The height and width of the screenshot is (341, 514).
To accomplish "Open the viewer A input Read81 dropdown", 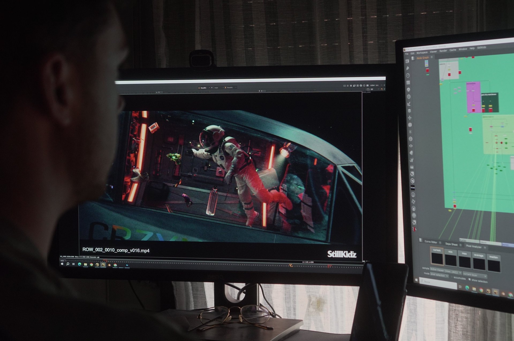I will click(204, 88).
